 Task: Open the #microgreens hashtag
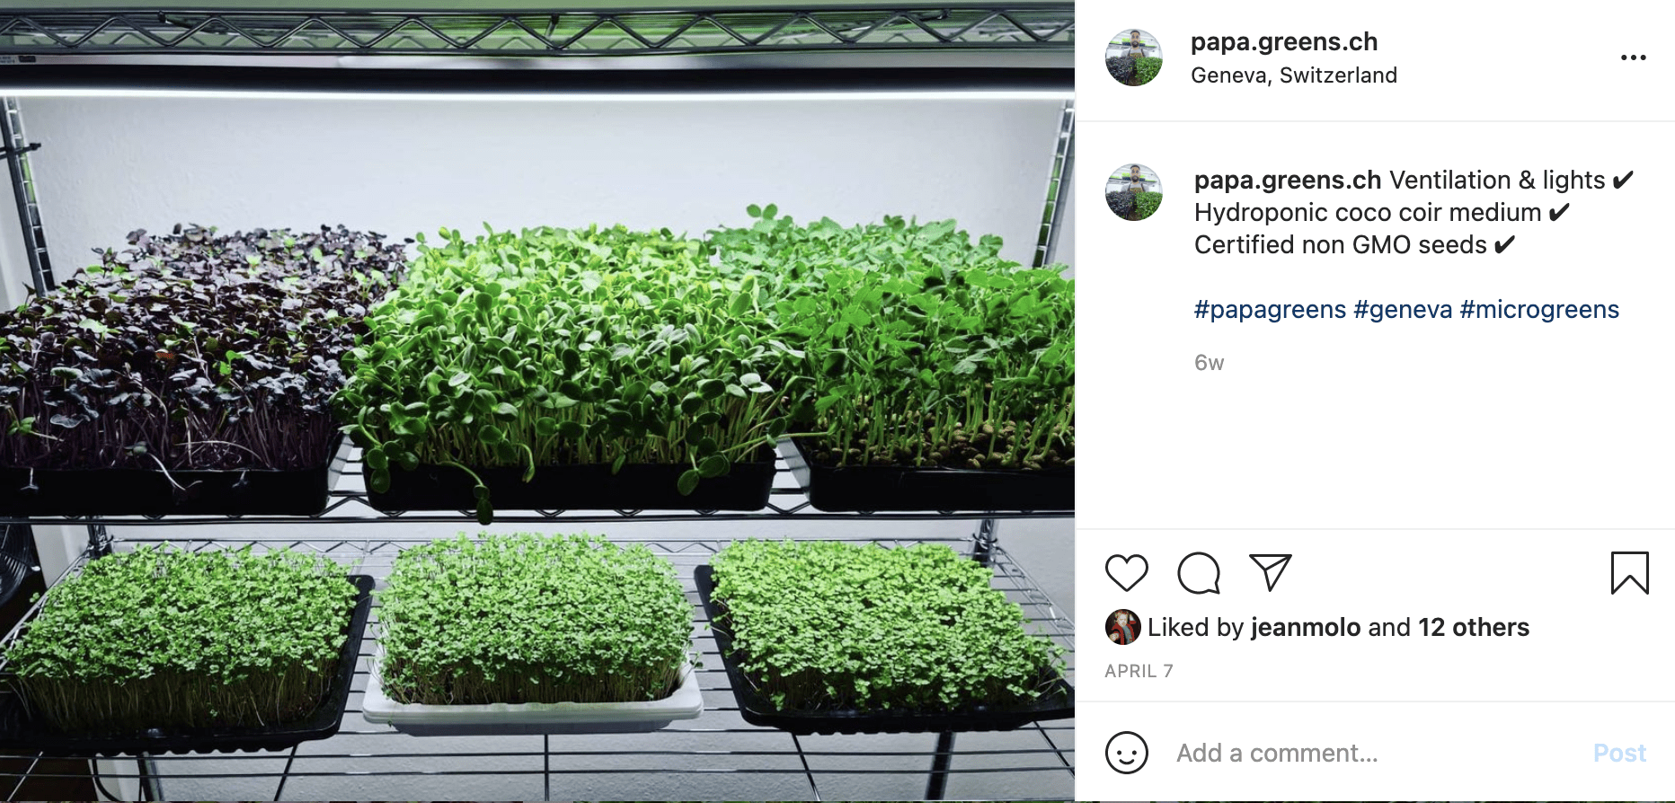(x=1539, y=310)
